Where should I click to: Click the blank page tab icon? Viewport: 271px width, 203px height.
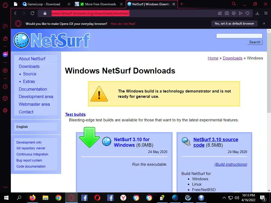[16, 4]
